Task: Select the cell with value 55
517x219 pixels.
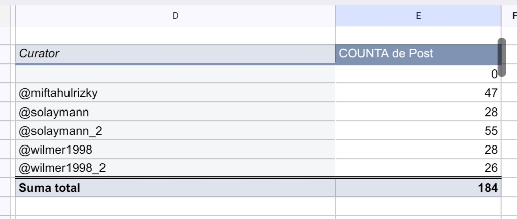Action: coord(418,130)
